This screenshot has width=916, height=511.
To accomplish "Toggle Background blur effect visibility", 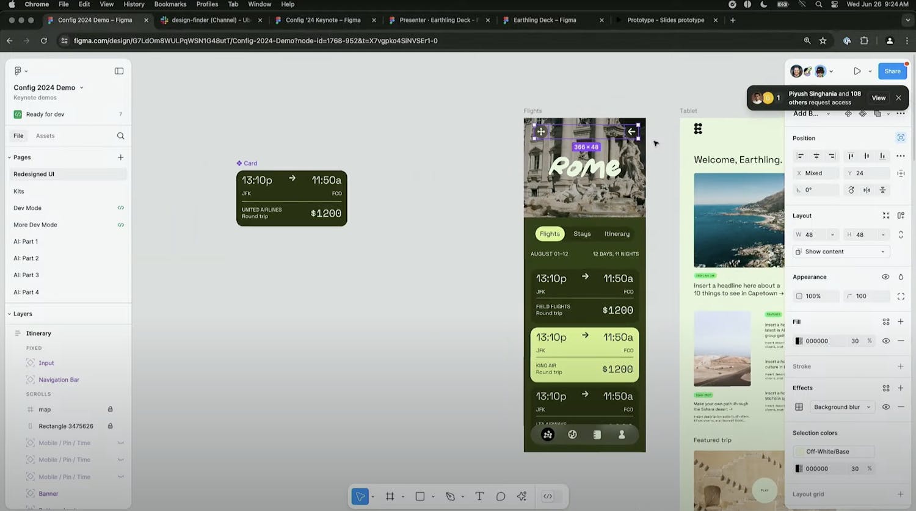I will point(885,407).
